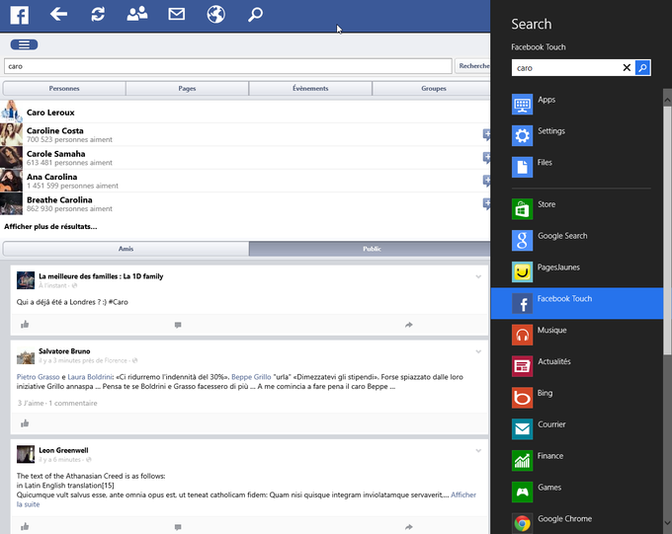
Task: Choose PagesJaunes app in list
Action: pos(577,271)
